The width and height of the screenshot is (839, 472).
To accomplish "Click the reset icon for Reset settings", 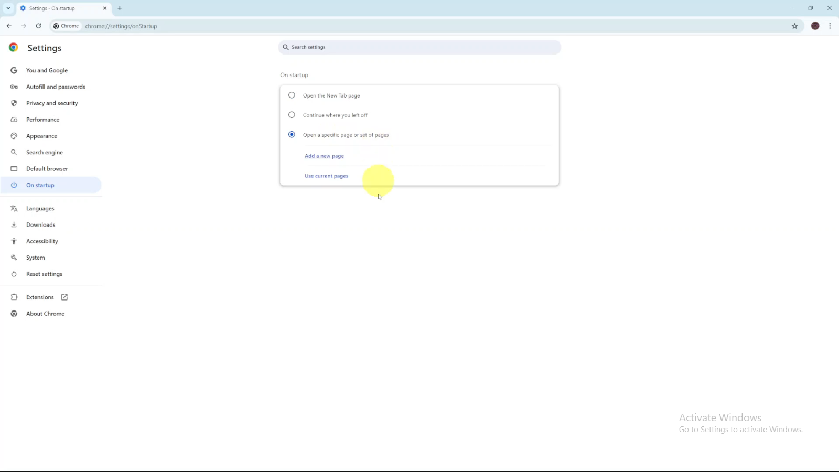I will [x=14, y=274].
